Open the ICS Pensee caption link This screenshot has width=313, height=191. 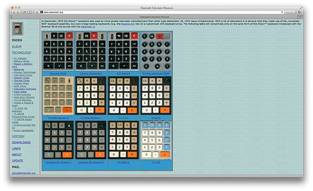click(123, 74)
